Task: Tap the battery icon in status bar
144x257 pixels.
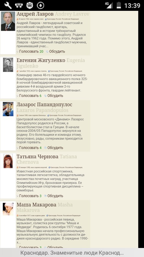Action: click(x=119, y=5)
